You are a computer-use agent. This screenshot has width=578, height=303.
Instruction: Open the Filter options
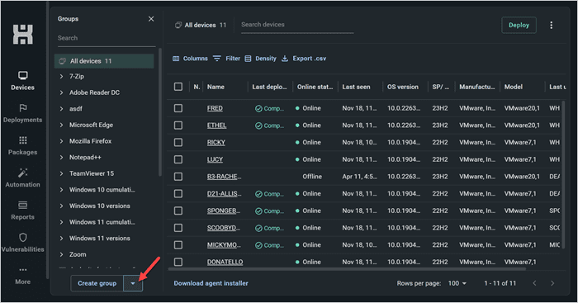coord(227,59)
